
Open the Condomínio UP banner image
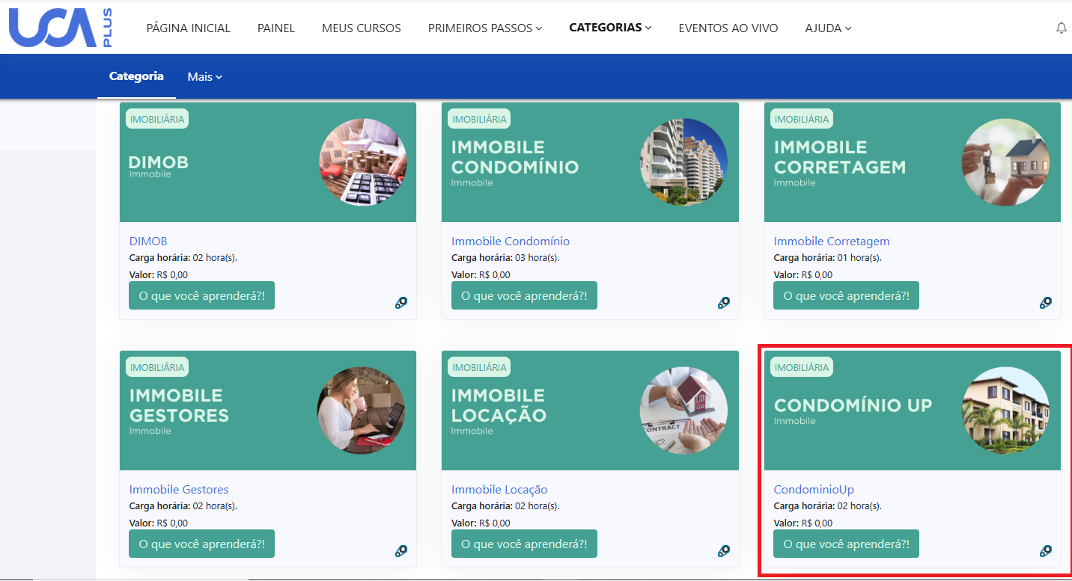913,411
